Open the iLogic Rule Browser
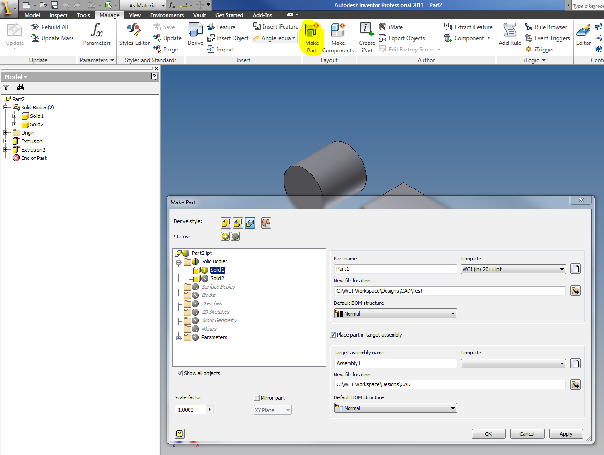Viewport: 604px width, 455px height. [546, 27]
